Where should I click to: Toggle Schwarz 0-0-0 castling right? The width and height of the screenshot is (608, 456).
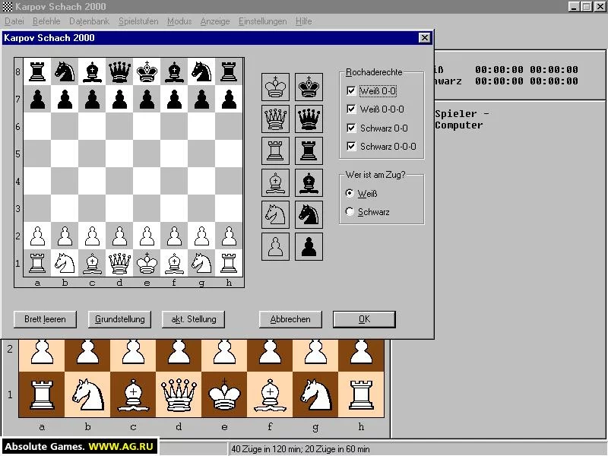click(x=382, y=147)
